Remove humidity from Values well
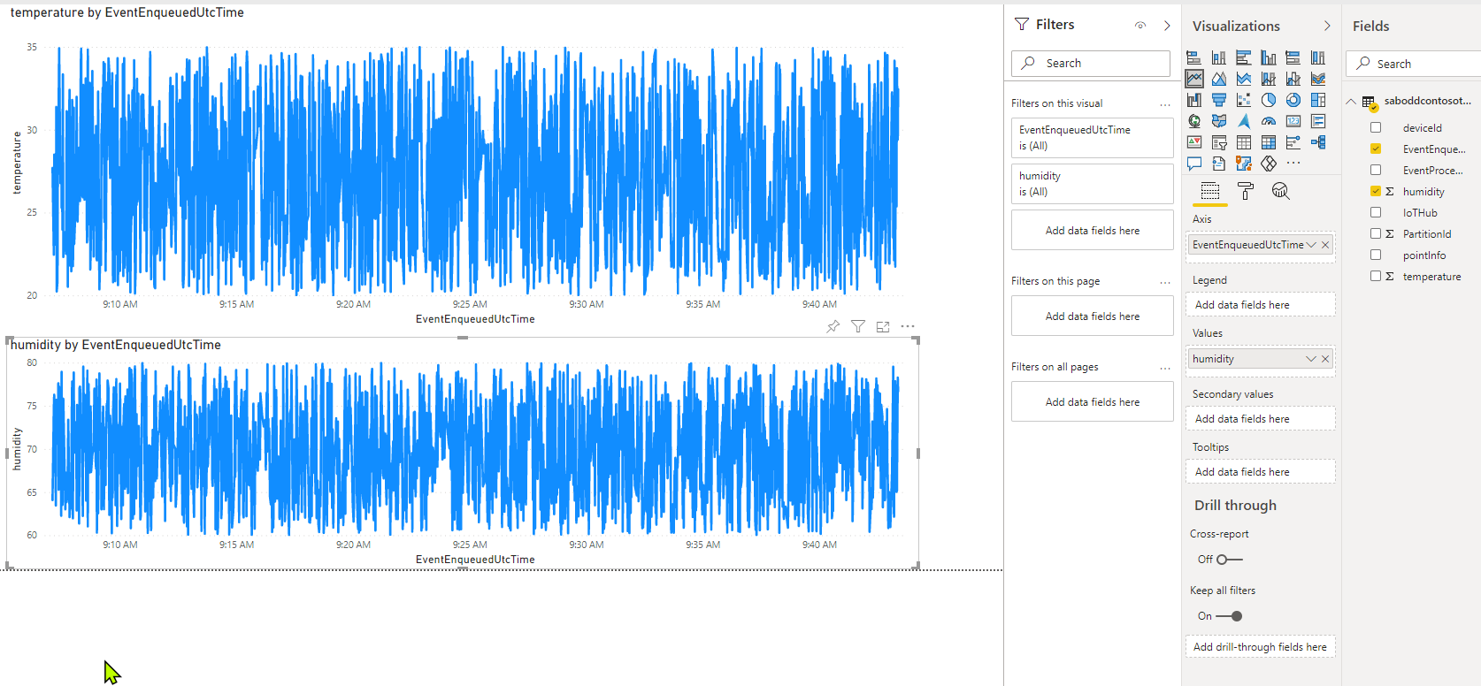1481x686 pixels. tap(1325, 359)
